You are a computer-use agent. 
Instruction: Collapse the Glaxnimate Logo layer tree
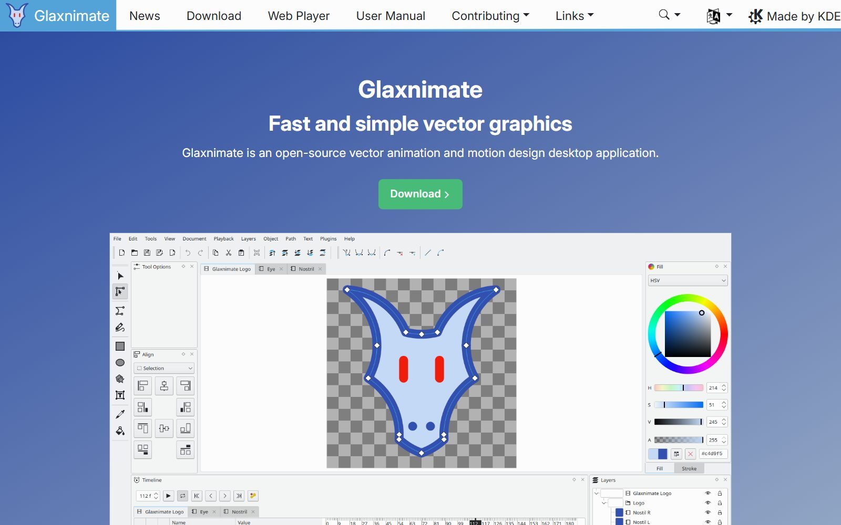pyautogui.click(x=597, y=493)
